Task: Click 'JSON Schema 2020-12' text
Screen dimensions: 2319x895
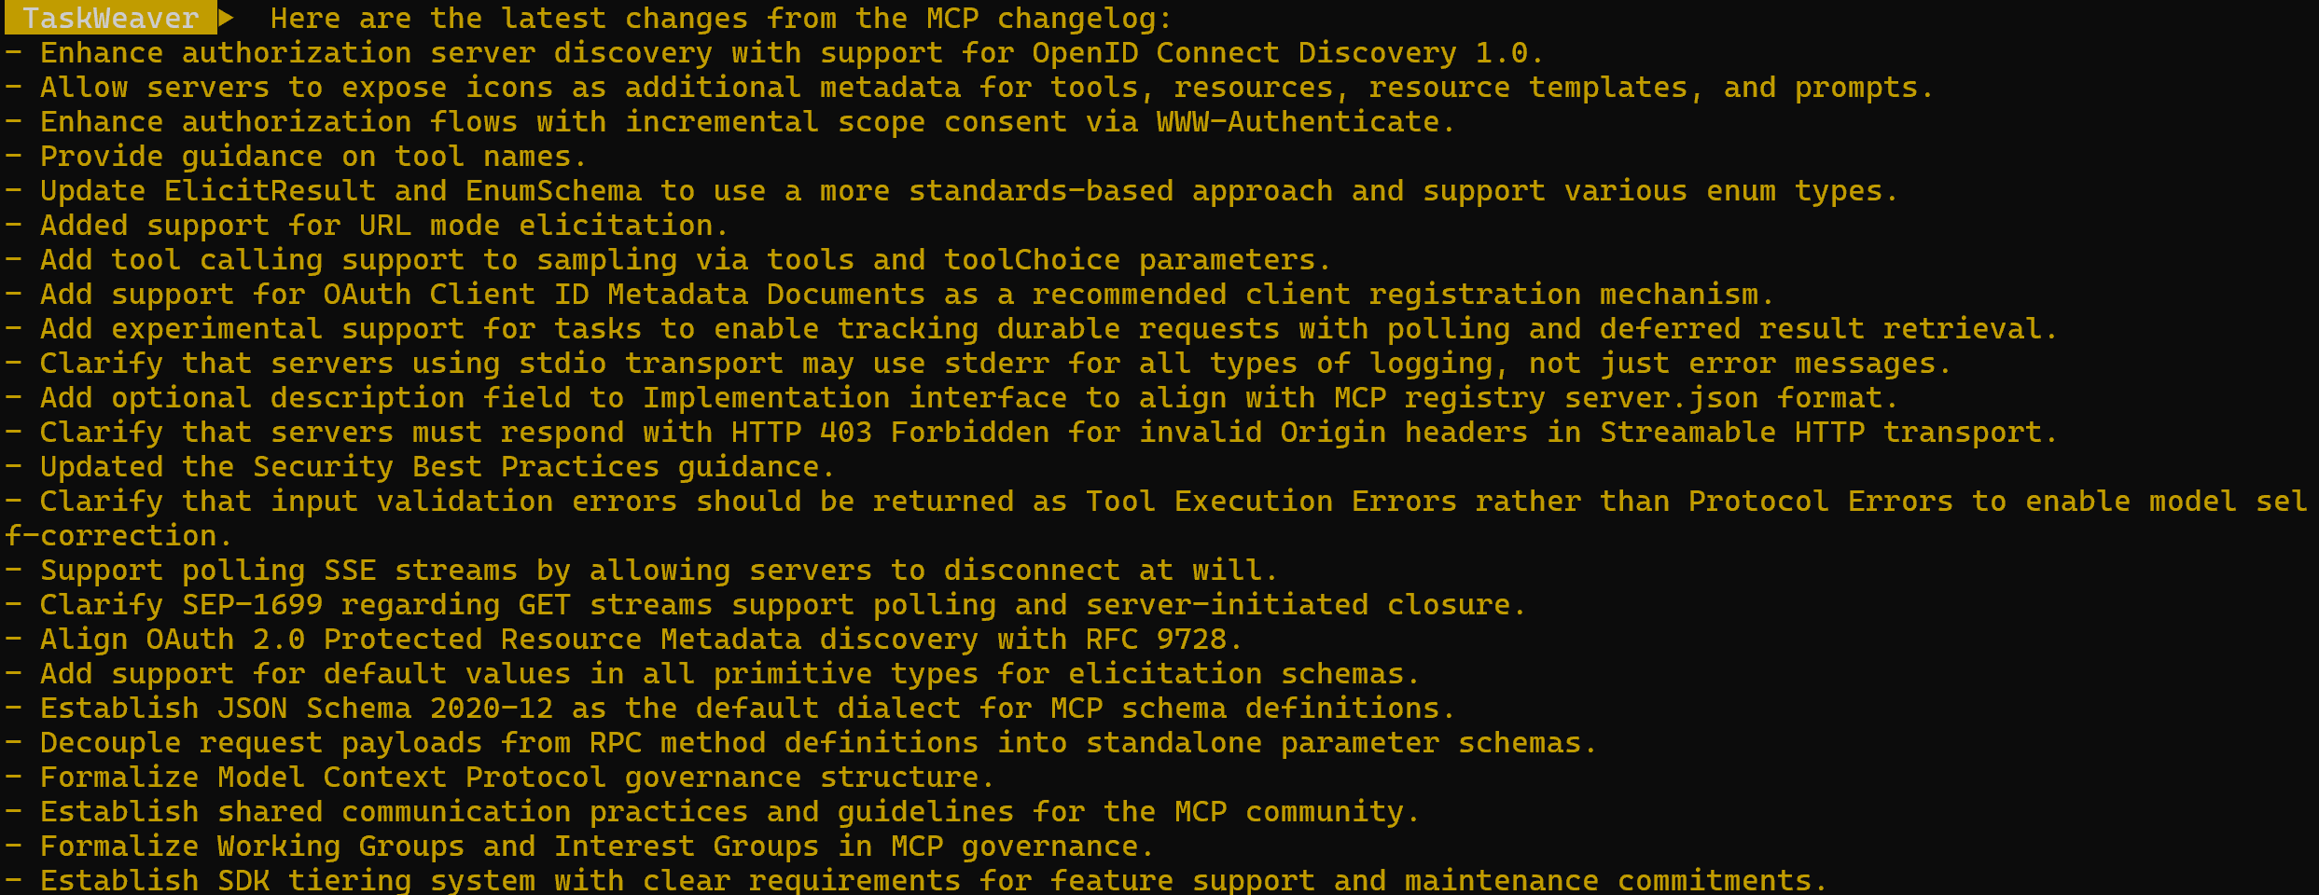Action: (x=384, y=709)
